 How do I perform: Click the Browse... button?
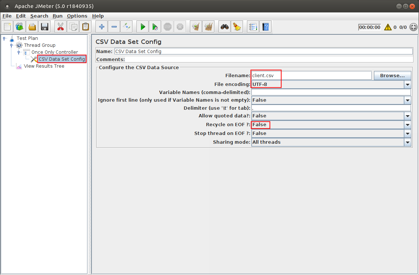click(x=392, y=76)
